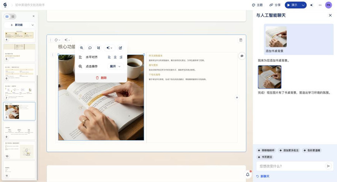Click the 分享 share button
Viewport: 337px width, 182px height.
pyautogui.click(x=275, y=5)
